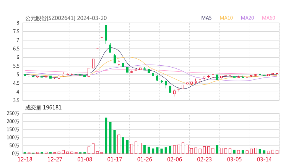This screenshot has height=168, width=283.
Task: Click the volume axis label 50万
Action: point(14,145)
